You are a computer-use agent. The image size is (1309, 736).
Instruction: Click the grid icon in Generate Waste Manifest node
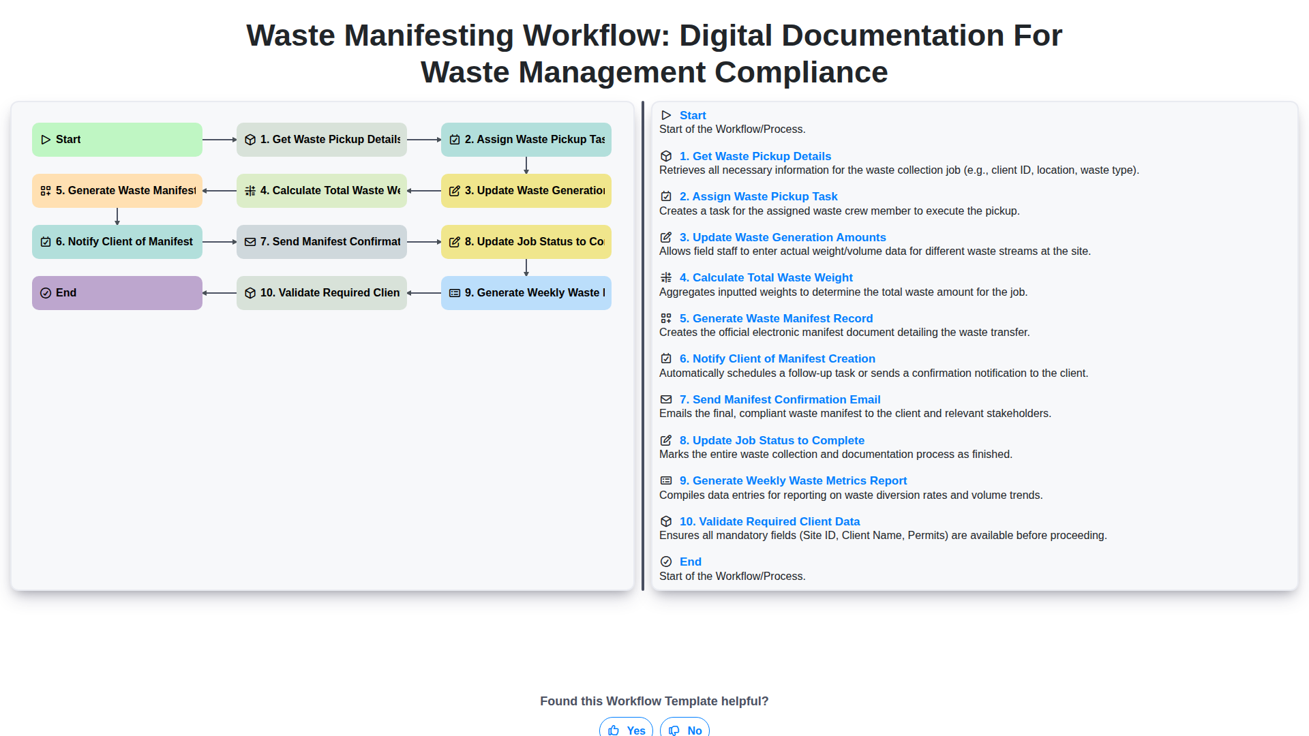click(46, 191)
